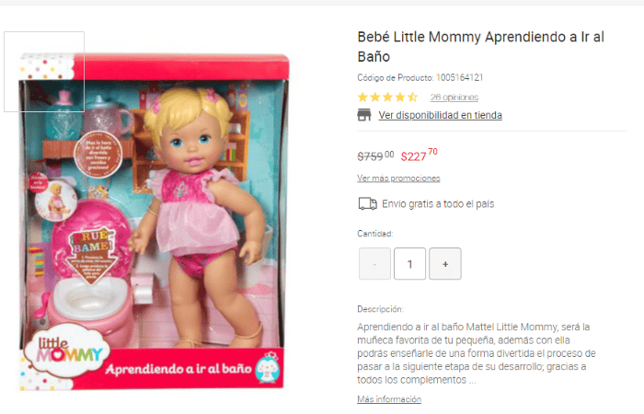Open the 26 opiniones reviews link

(x=454, y=98)
